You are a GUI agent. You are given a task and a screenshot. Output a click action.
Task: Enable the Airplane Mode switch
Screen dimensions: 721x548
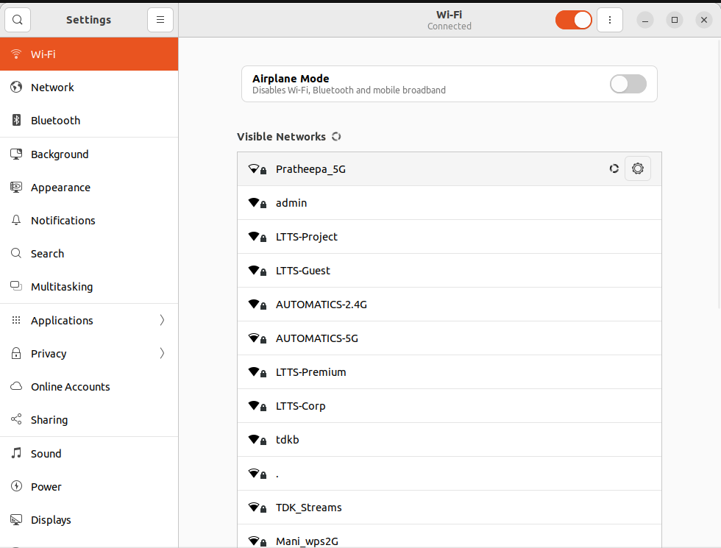(x=628, y=84)
